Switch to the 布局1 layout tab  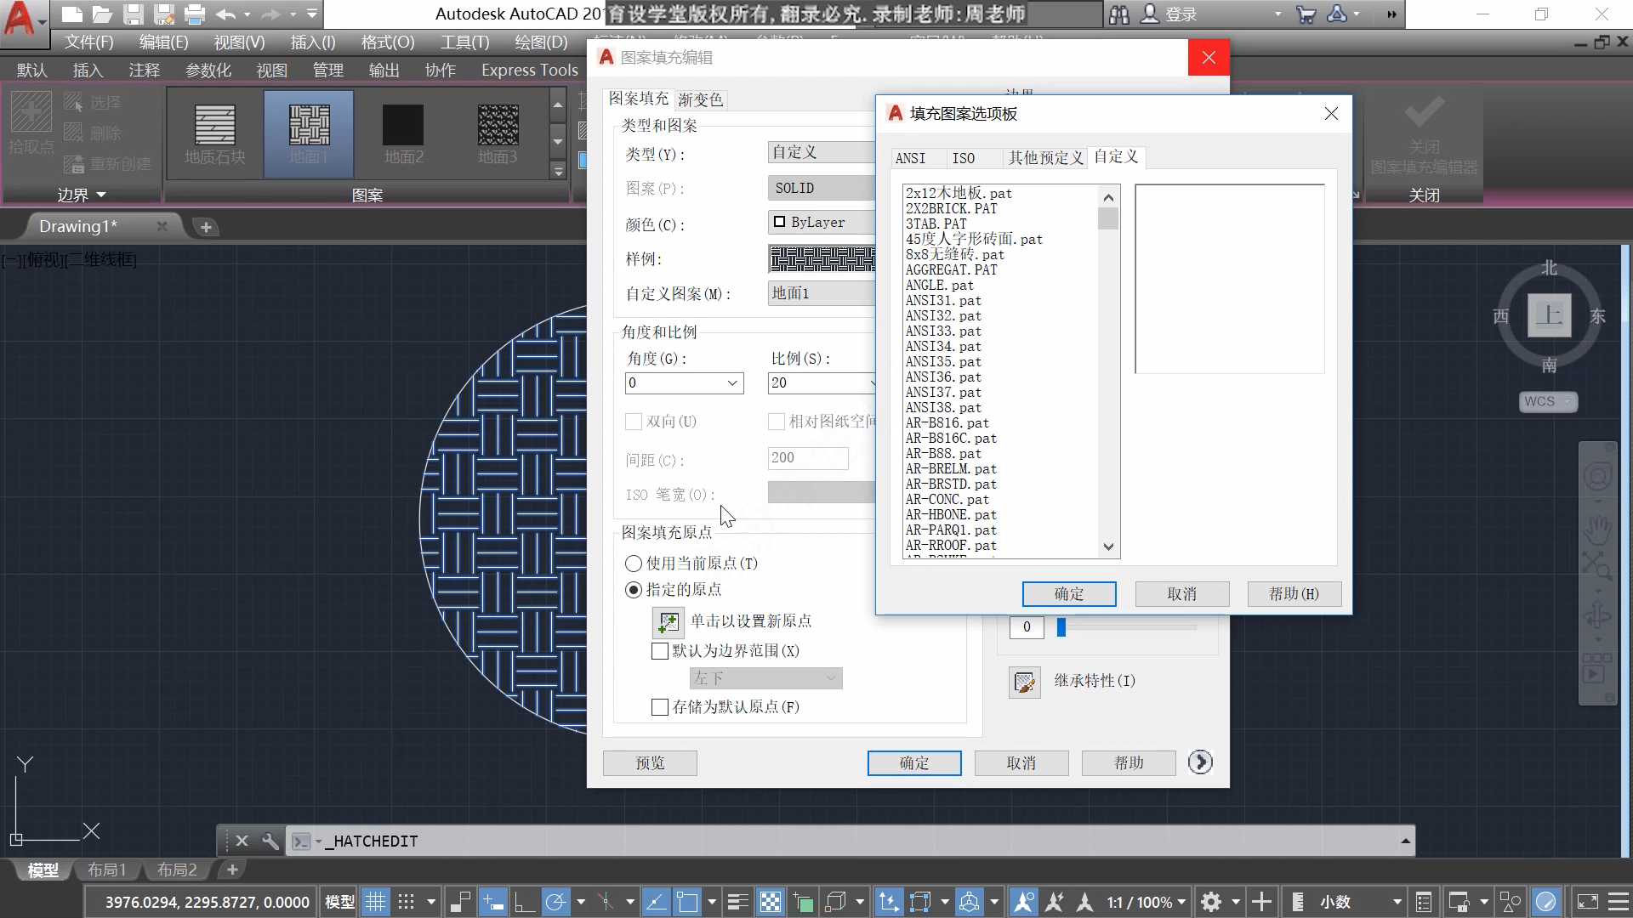pyautogui.click(x=106, y=870)
